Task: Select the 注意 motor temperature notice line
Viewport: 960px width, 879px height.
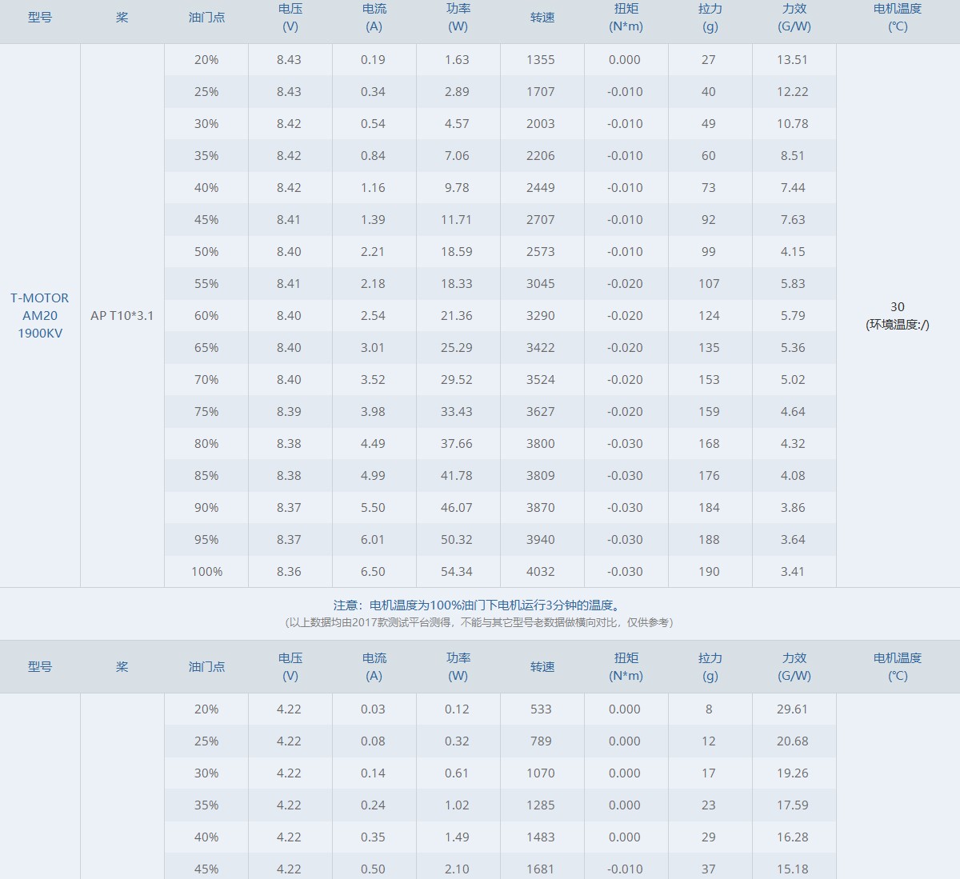Action: coord(478,605)
